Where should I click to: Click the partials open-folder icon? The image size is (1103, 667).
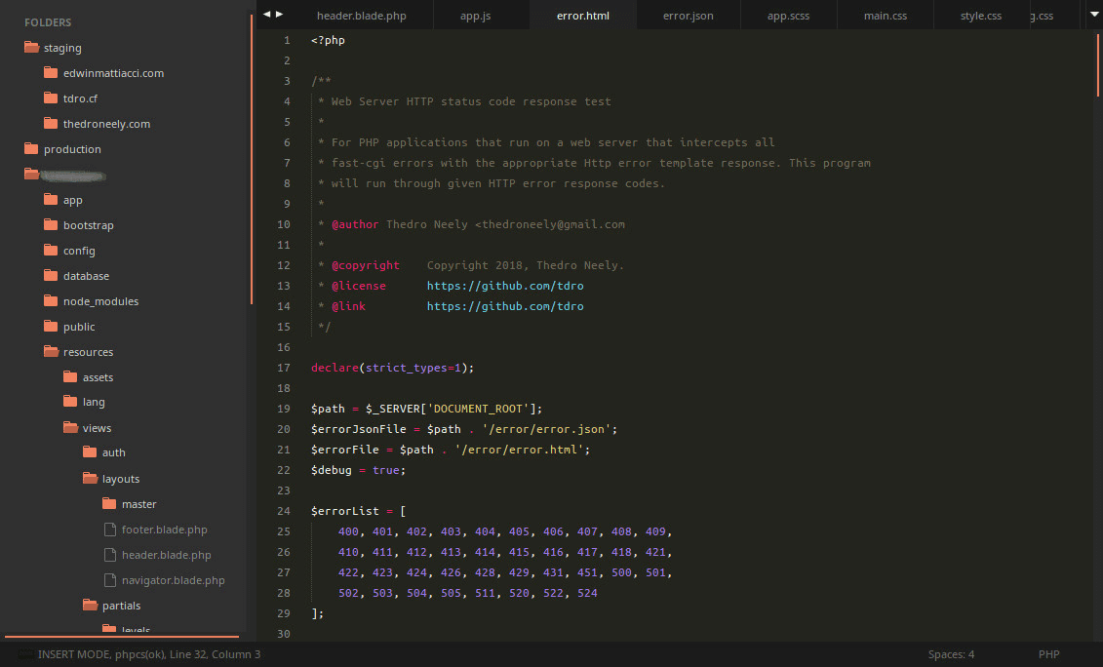pos(90,606)
